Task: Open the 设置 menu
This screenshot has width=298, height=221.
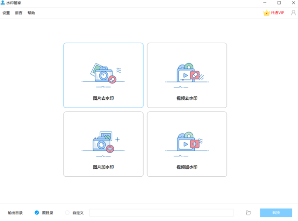Action: tap(6, 13)
